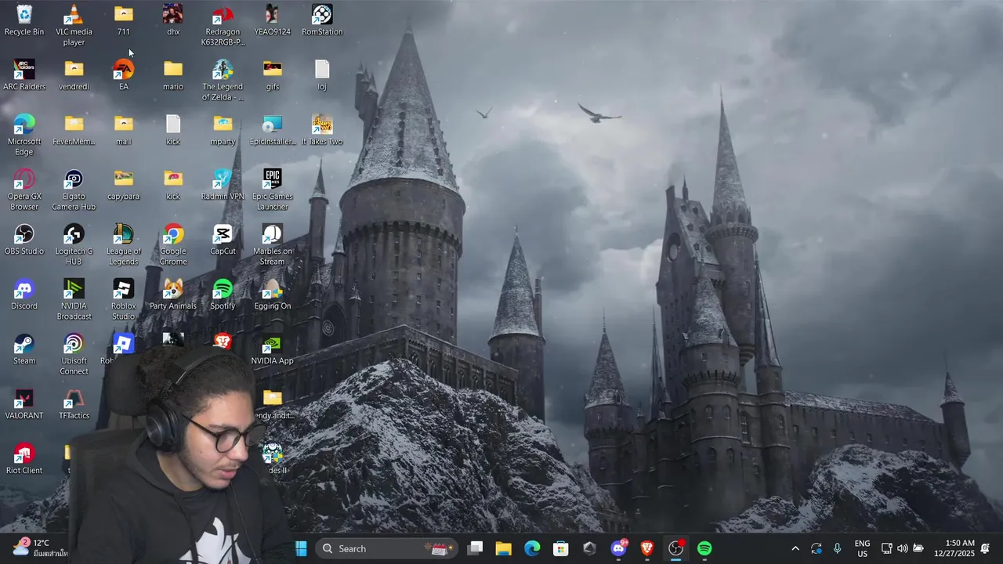Screen dimensions: 1003x564
Task: Select the mparty folder
Action: coord(223,130)
